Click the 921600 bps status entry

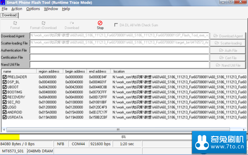pyautogui.click(x=100, y=144)
